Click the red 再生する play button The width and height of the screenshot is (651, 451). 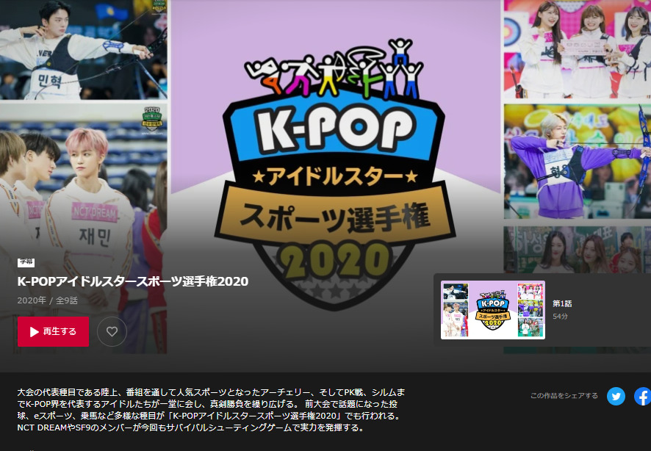click(x=53, y=331)
